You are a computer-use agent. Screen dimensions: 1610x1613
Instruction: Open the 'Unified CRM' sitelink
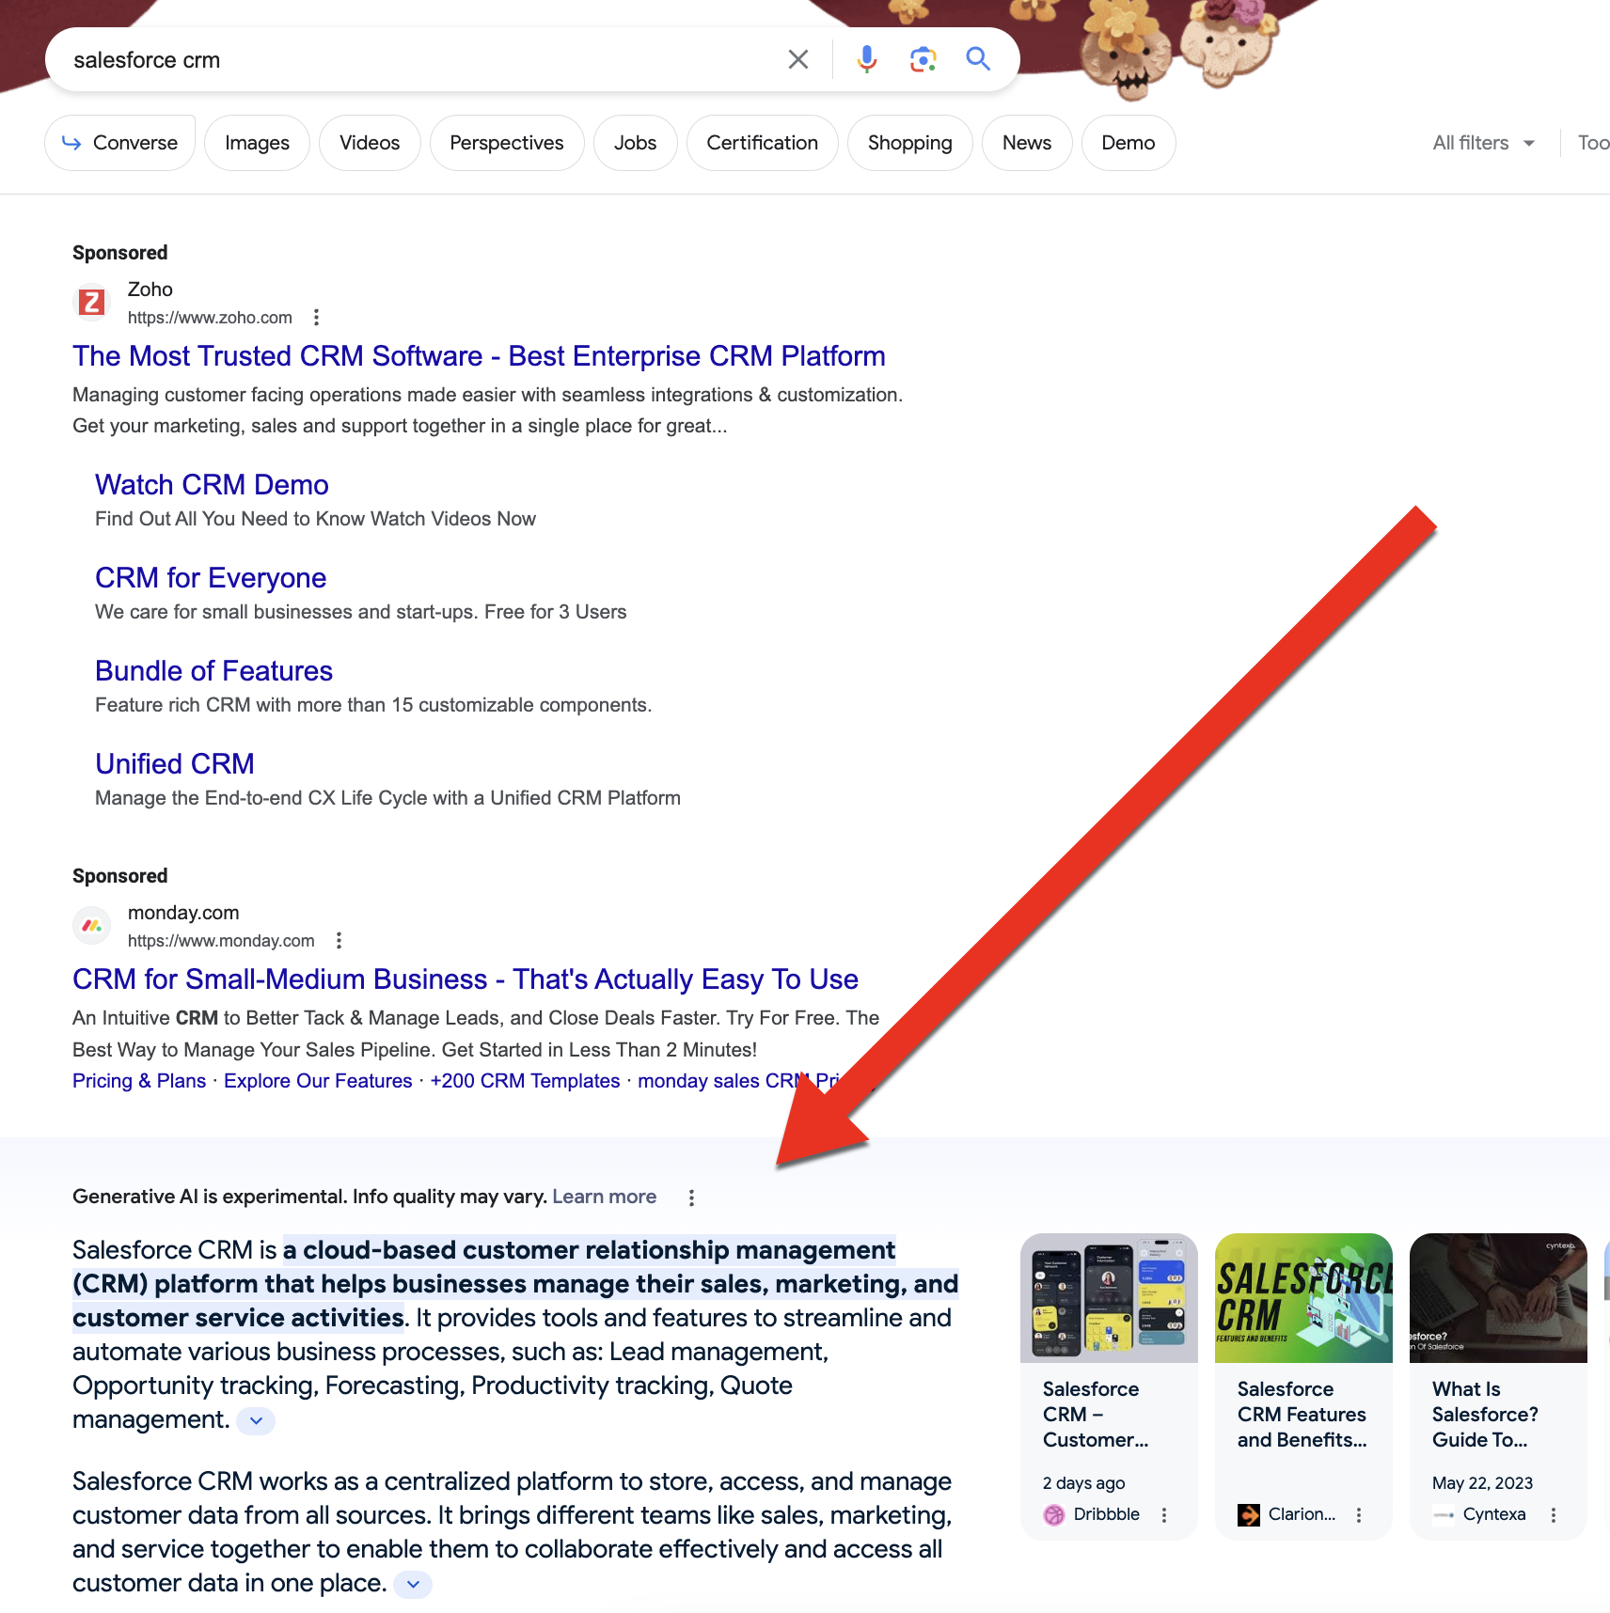click(175, 764)
